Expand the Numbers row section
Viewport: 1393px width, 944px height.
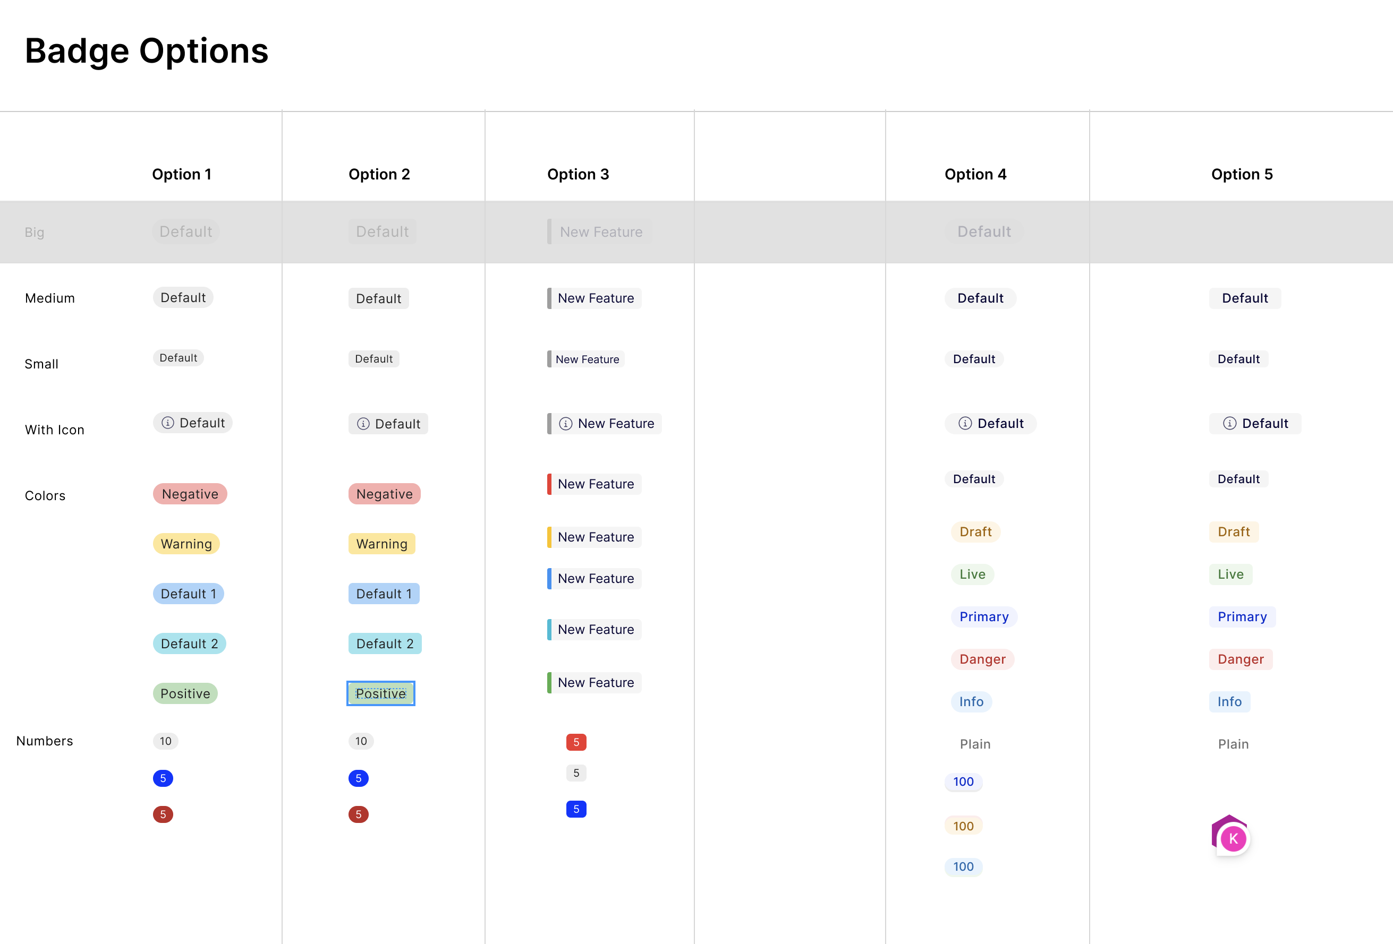[x=44, y=741]
